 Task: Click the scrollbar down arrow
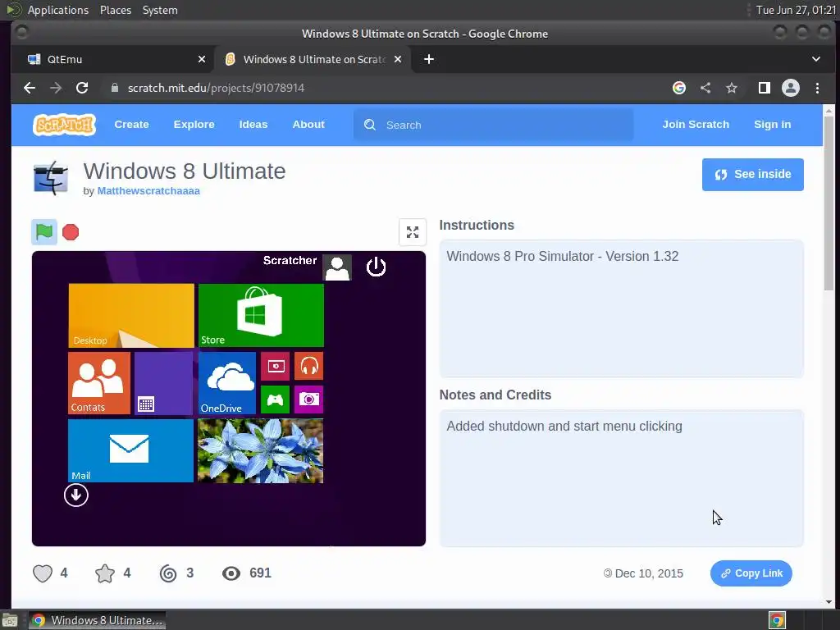(829, 602)
